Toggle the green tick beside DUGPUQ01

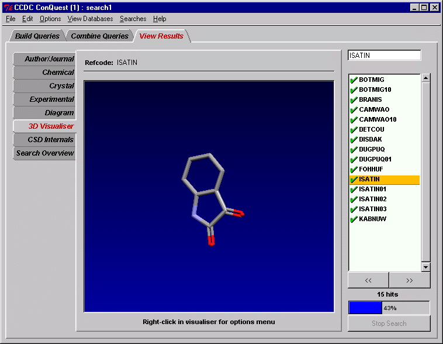[x=354, y=160]
